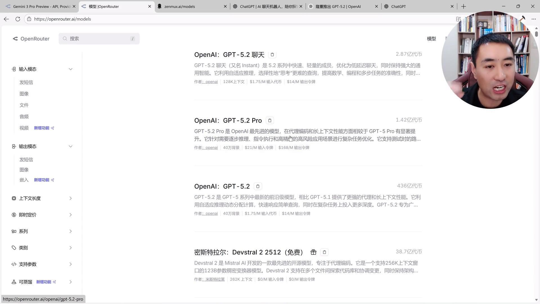Enable the 嵌入 output modality filter

click(24, 180)
